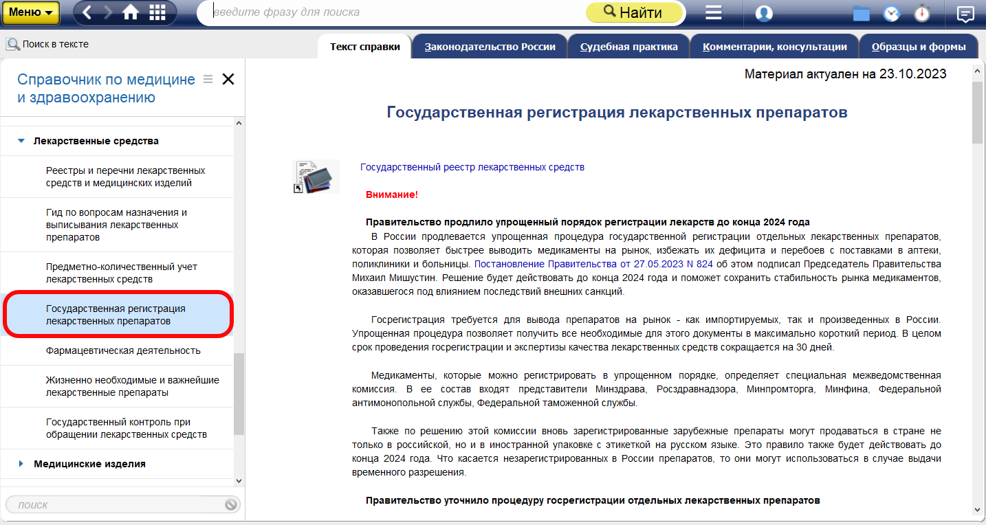986x525 pixels.
Task: Click heading Правительство продлило упрощенный порядок
Action: pos(588,222)
